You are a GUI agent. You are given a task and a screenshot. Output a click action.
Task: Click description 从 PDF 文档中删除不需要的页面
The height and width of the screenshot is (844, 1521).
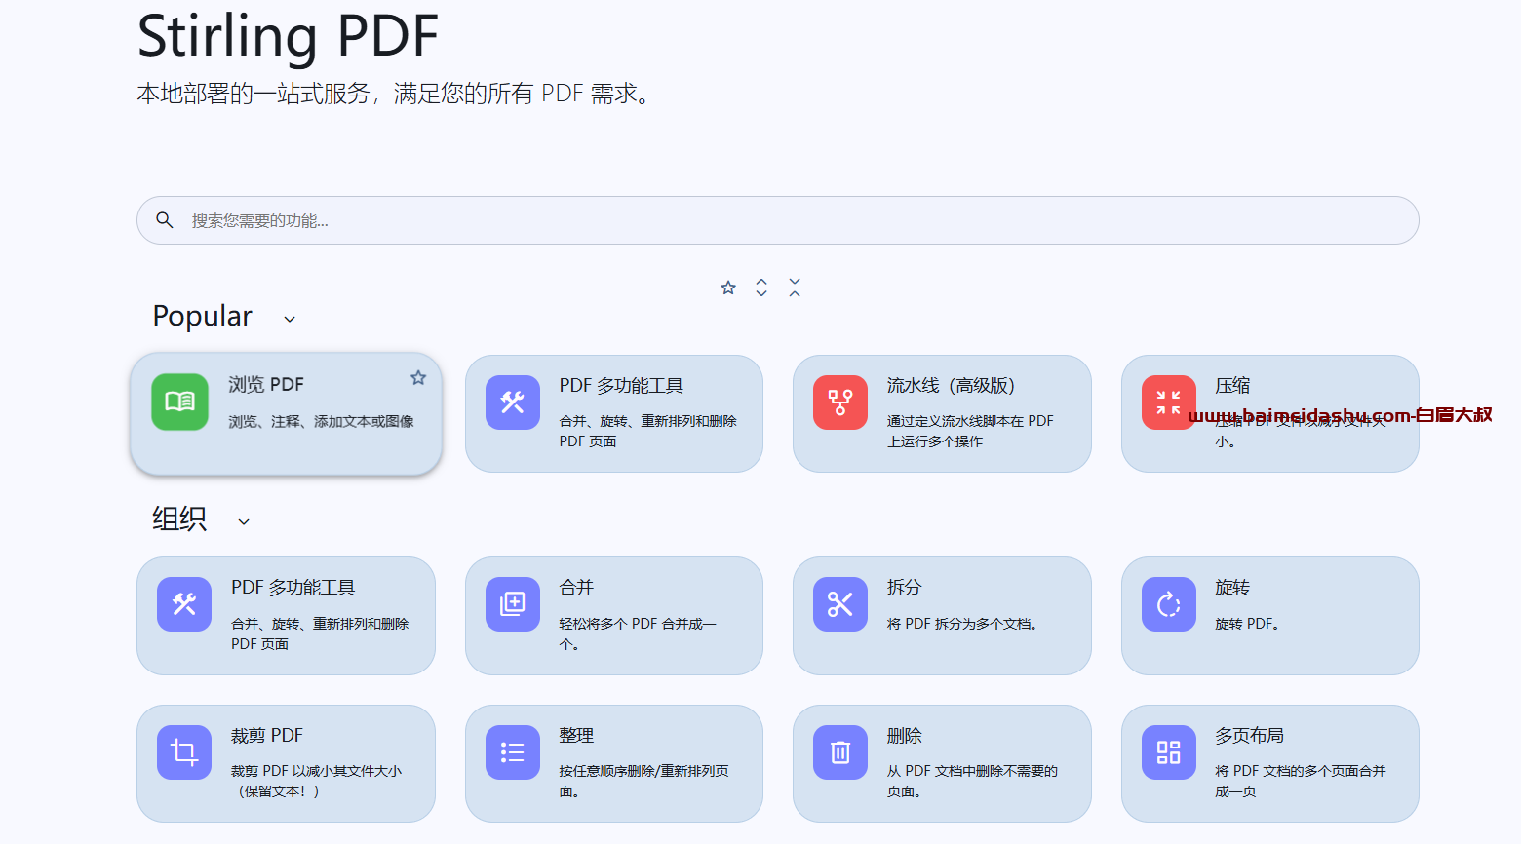[972, 781]
